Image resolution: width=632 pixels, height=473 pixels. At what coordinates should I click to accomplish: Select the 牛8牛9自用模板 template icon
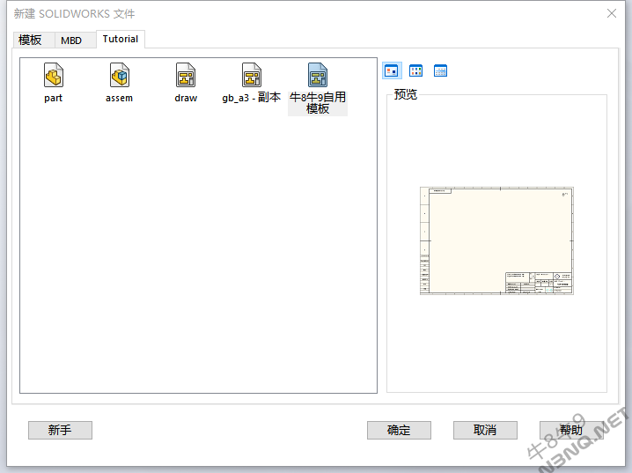tap(318, 75)
